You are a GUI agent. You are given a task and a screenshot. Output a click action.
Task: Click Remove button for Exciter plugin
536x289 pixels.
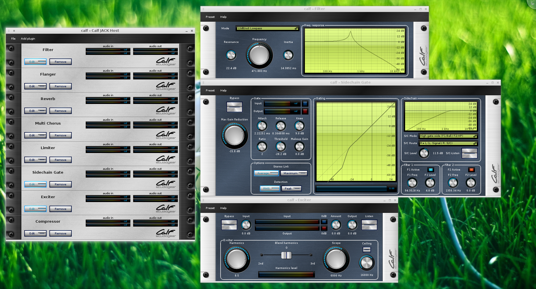61,209
